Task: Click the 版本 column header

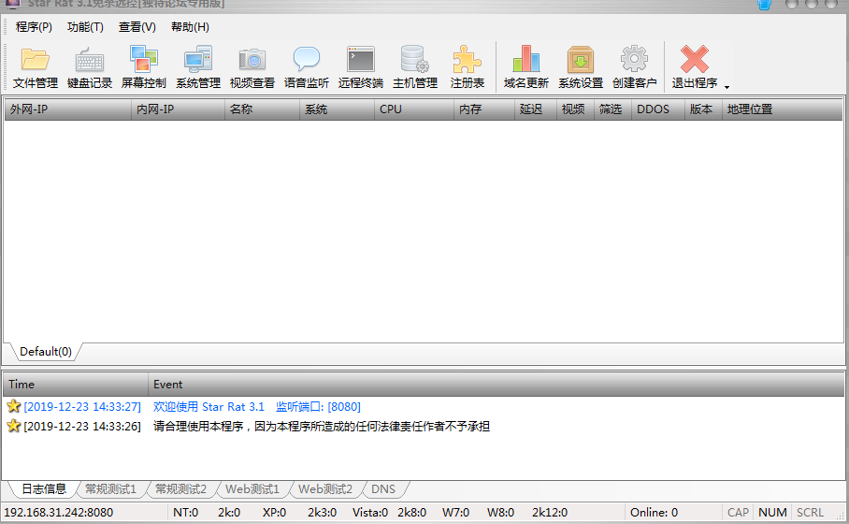Action: 703,109
